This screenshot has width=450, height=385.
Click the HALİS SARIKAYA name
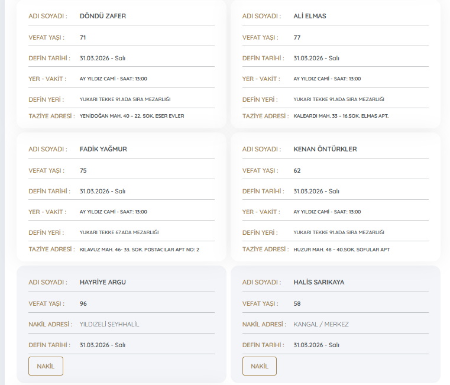(319, 282)
